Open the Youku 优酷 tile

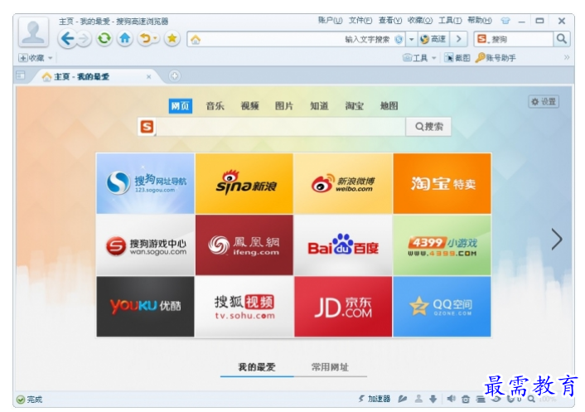click(x=146, y=307)
